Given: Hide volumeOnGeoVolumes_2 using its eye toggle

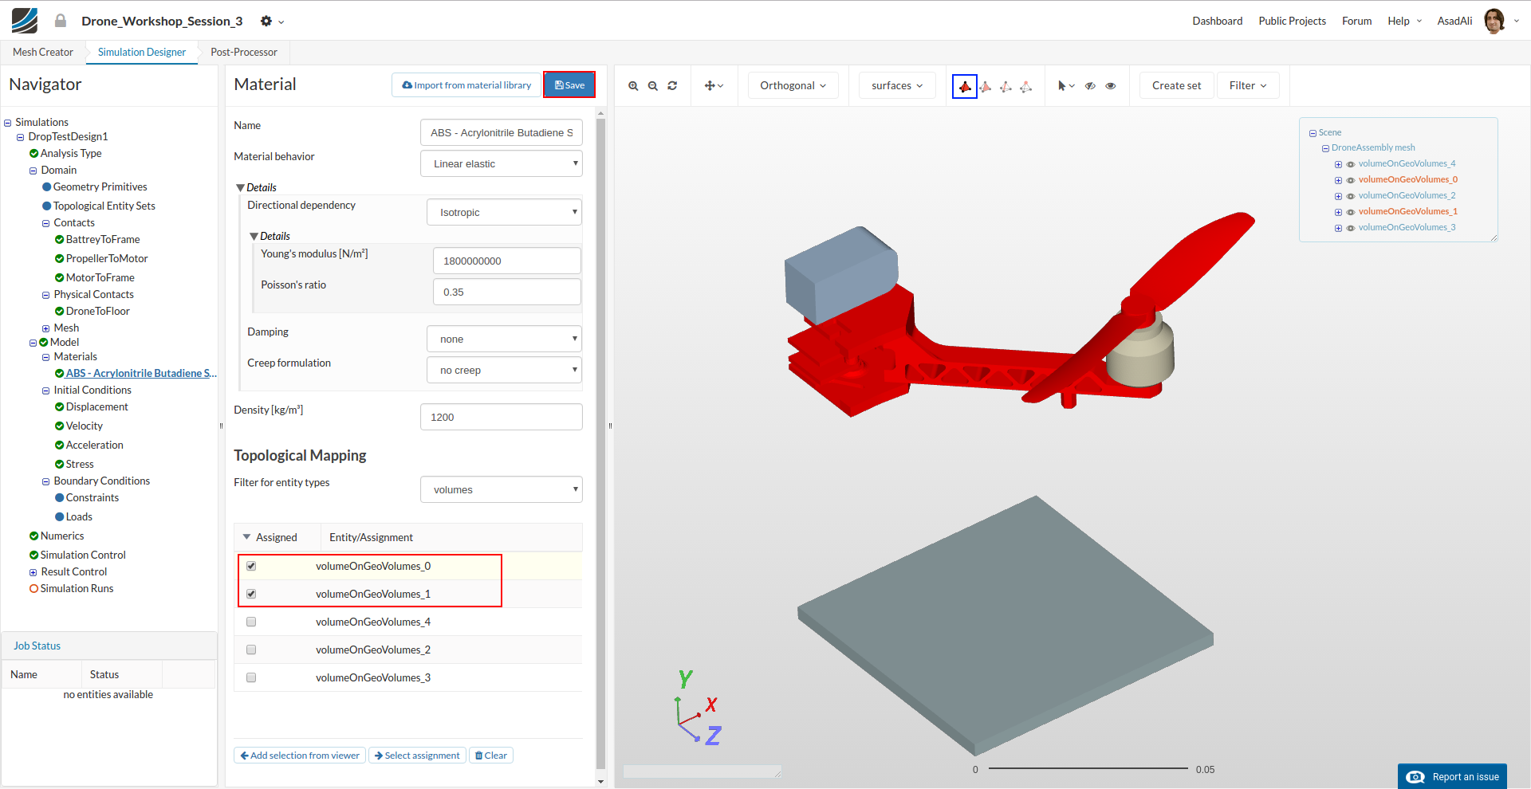Looking at the screenshot, I should pyautogui.click(x=1351, y=196).
